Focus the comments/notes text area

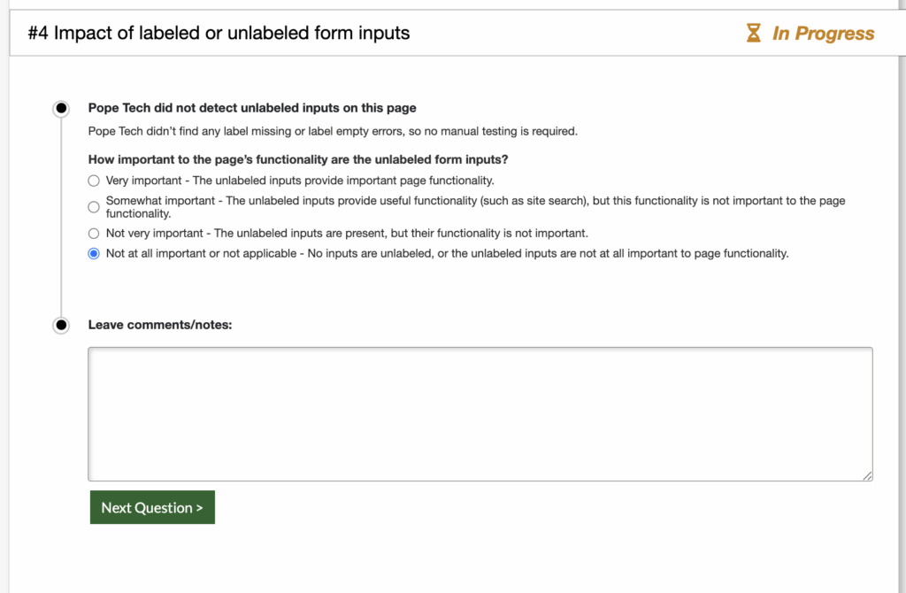tap(480, 413)
